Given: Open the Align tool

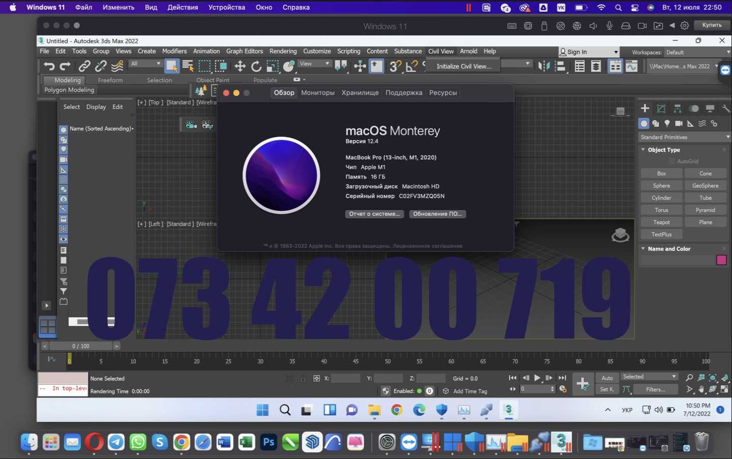Looking at the screenshot, I should 560,66.
